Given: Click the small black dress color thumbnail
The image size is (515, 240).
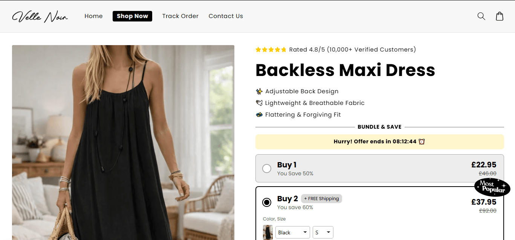Looking at the screenshot, I should [268, 232].
